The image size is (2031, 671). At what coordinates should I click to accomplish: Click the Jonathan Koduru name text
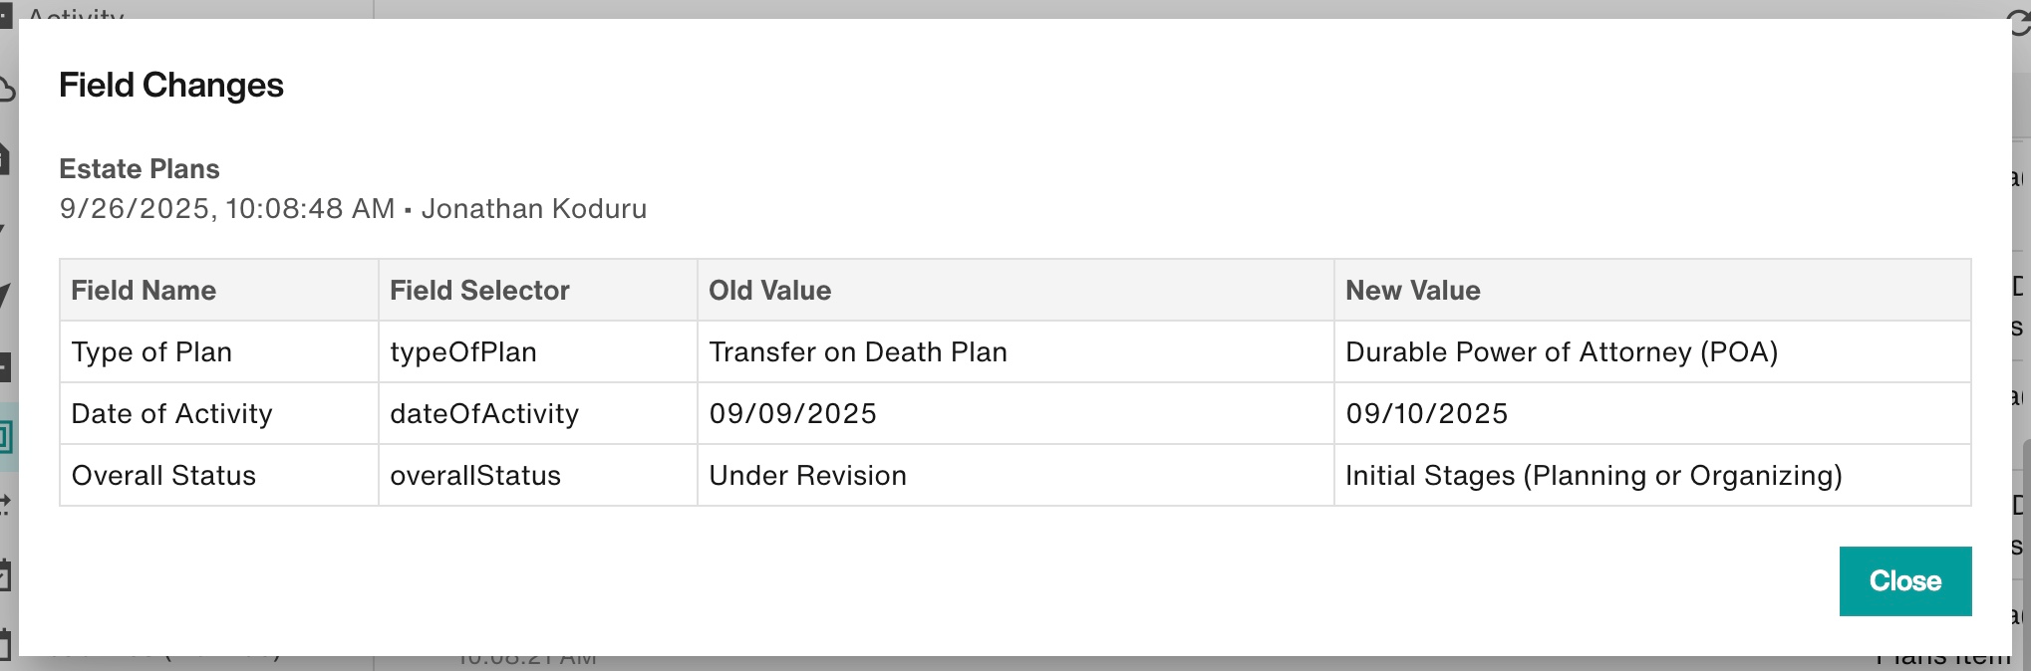coord(534,208)
